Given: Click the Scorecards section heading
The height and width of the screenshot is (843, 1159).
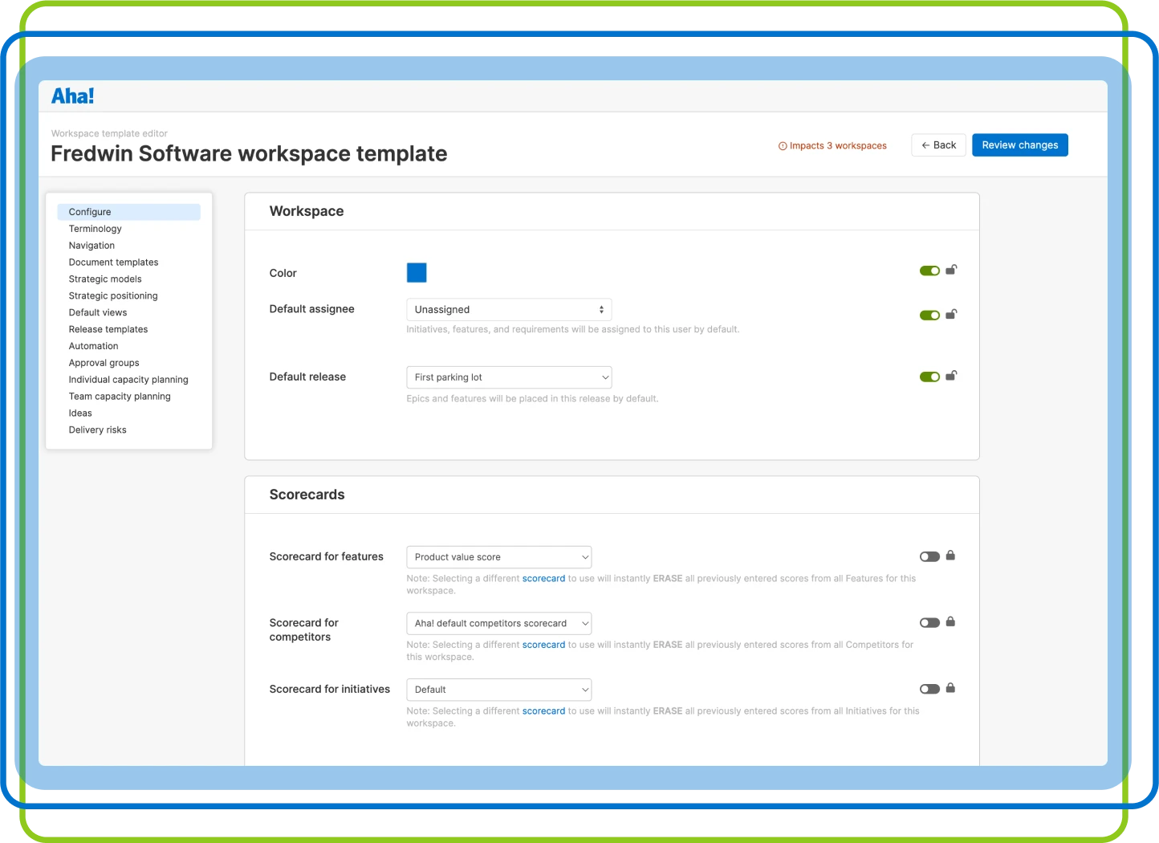Looking at the screenshot, I should coord(307,495).
